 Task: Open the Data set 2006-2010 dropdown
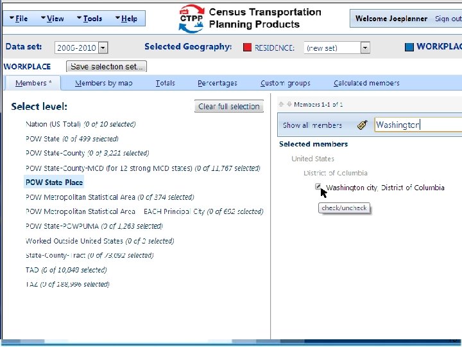pyautogui.click(x=103, y=48)
